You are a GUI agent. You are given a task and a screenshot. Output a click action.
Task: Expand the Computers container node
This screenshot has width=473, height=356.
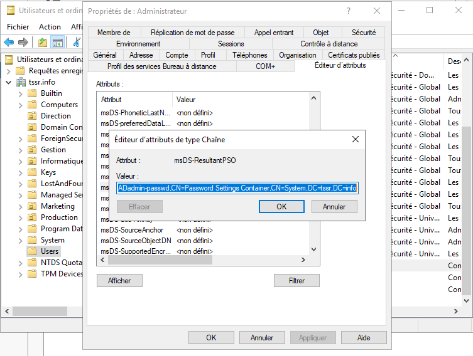pyautogui.click(x=21, y=105)
